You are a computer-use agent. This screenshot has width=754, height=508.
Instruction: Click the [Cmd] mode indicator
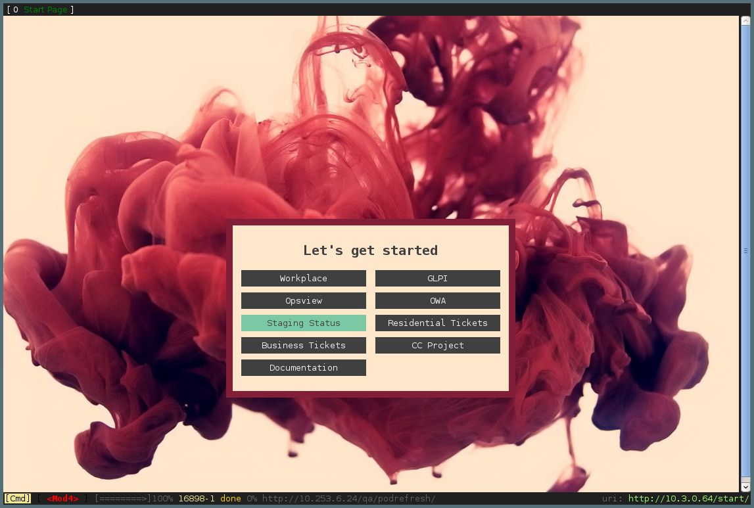pyautogui.click(x=16, y=499)
